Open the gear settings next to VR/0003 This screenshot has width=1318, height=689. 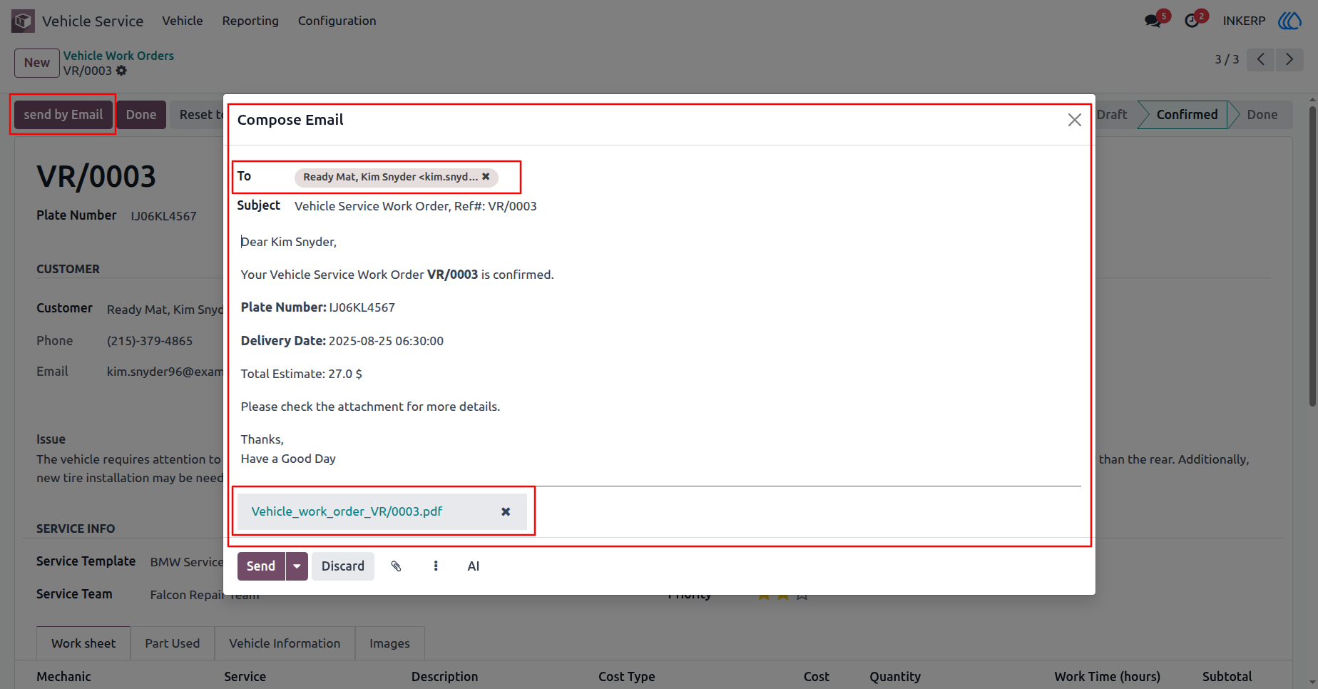pyautogui.click(x=121, y=71)
